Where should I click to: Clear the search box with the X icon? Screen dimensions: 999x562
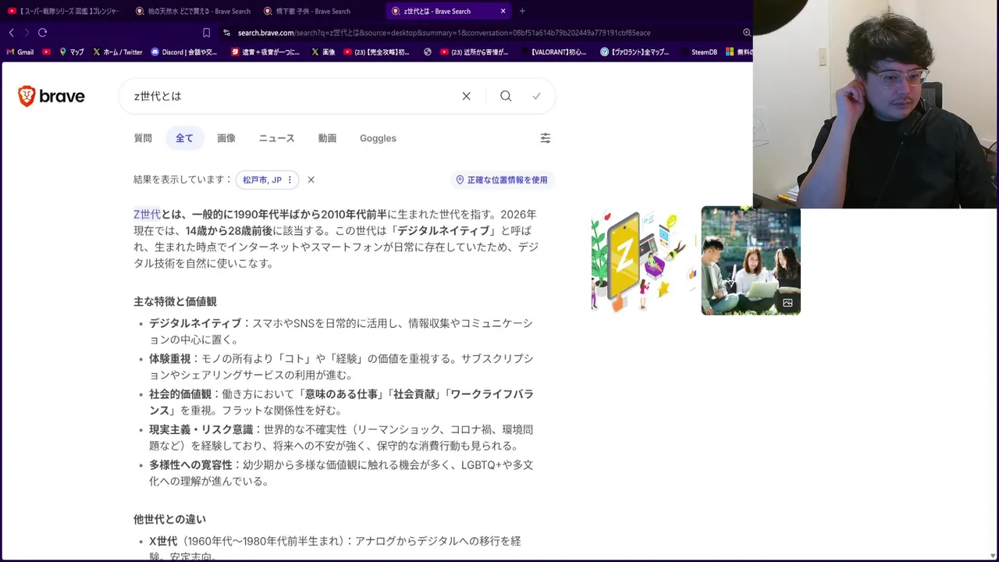click(466, 96)
